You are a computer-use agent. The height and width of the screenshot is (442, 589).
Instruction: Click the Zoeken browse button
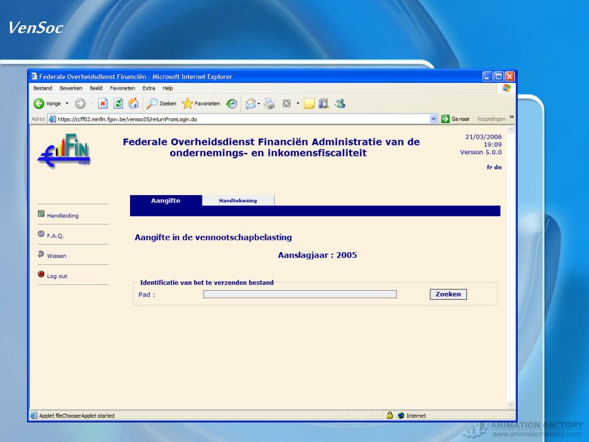pyautogui.click(x=448, y=294)
